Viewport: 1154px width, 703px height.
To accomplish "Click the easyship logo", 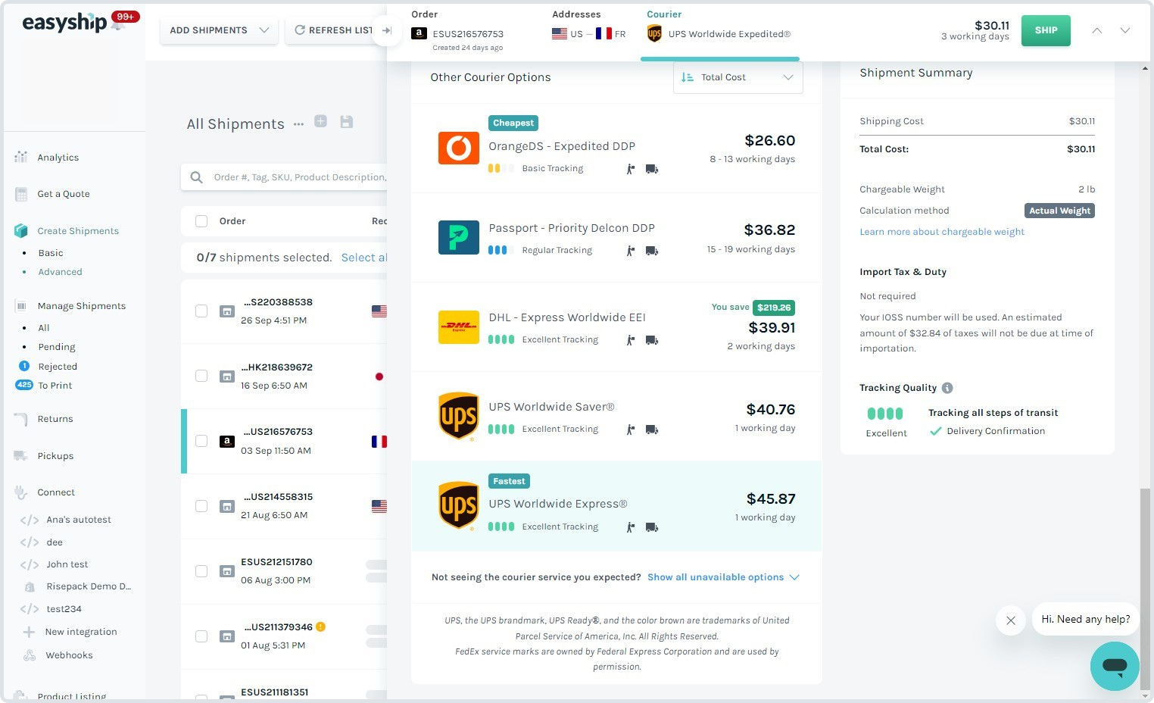I will coord(64,23).
